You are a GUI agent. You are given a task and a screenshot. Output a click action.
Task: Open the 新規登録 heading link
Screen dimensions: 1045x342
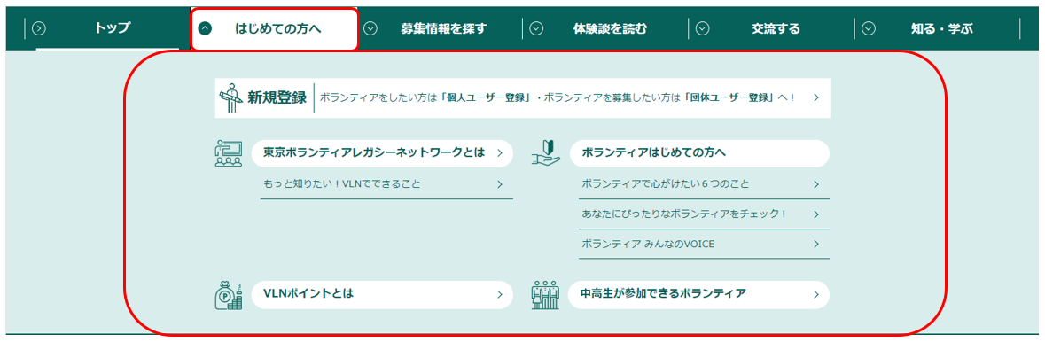[x=277, y=98]
